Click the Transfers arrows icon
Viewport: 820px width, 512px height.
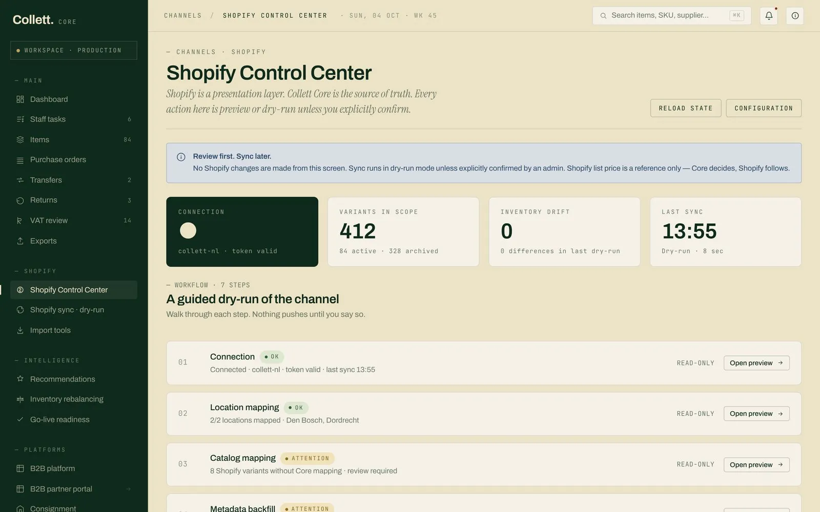[20, 180]
